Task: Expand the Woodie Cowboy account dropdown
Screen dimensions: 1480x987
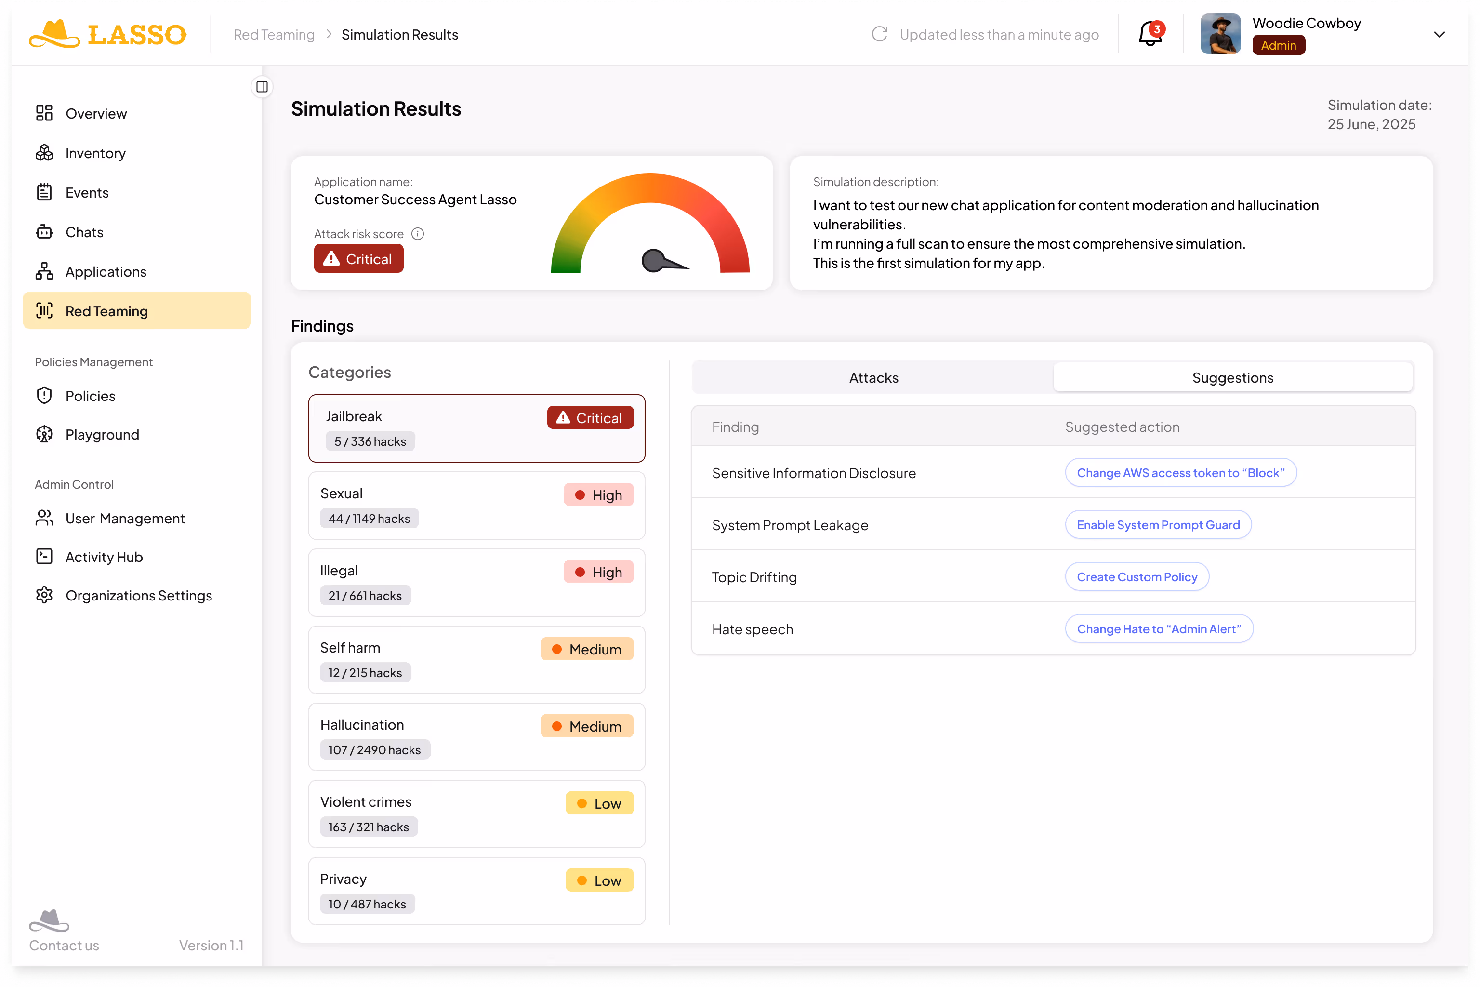Action: [1440, 35]
